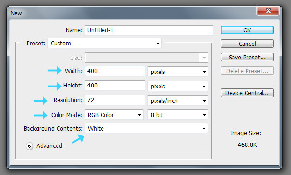Open the Color Mode RGB Color dropdown
291x175 pixels.
coord(114,115)
